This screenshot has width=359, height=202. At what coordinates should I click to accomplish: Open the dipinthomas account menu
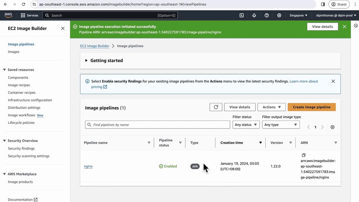click(336, 15)
